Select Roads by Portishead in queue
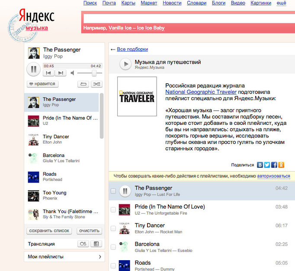Image resolution: width=295 pixels, height=271 pixels. tap(61, 177)
